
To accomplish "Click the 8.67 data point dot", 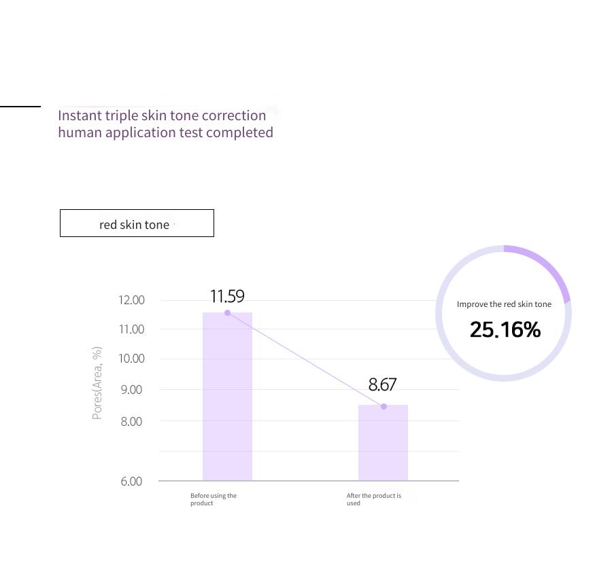I will pyautogui.click(x=384, y=407).
